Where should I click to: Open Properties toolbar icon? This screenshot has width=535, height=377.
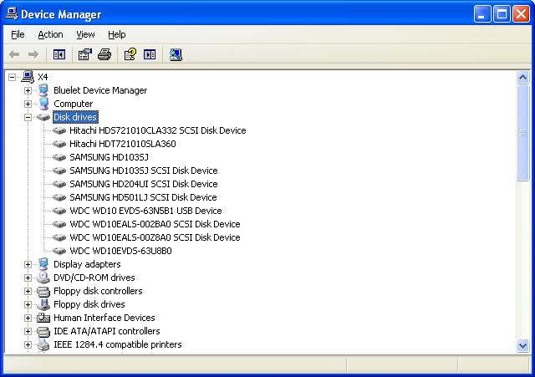click(85, 54)
